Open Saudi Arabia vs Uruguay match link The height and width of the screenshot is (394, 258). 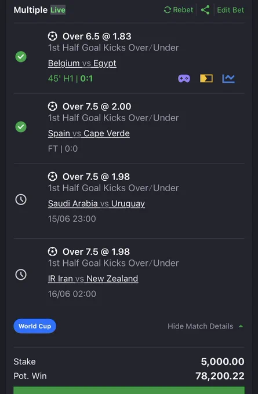(96, 203)
